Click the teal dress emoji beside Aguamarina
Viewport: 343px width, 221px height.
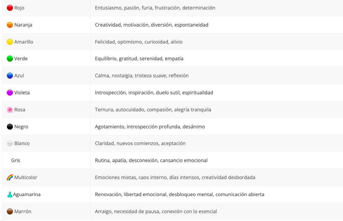(x=10, y=194)
